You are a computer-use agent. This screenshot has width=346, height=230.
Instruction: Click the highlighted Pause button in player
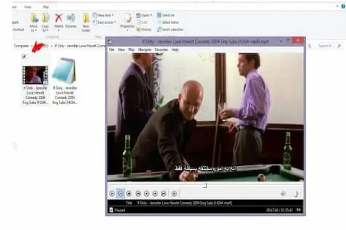121,193
